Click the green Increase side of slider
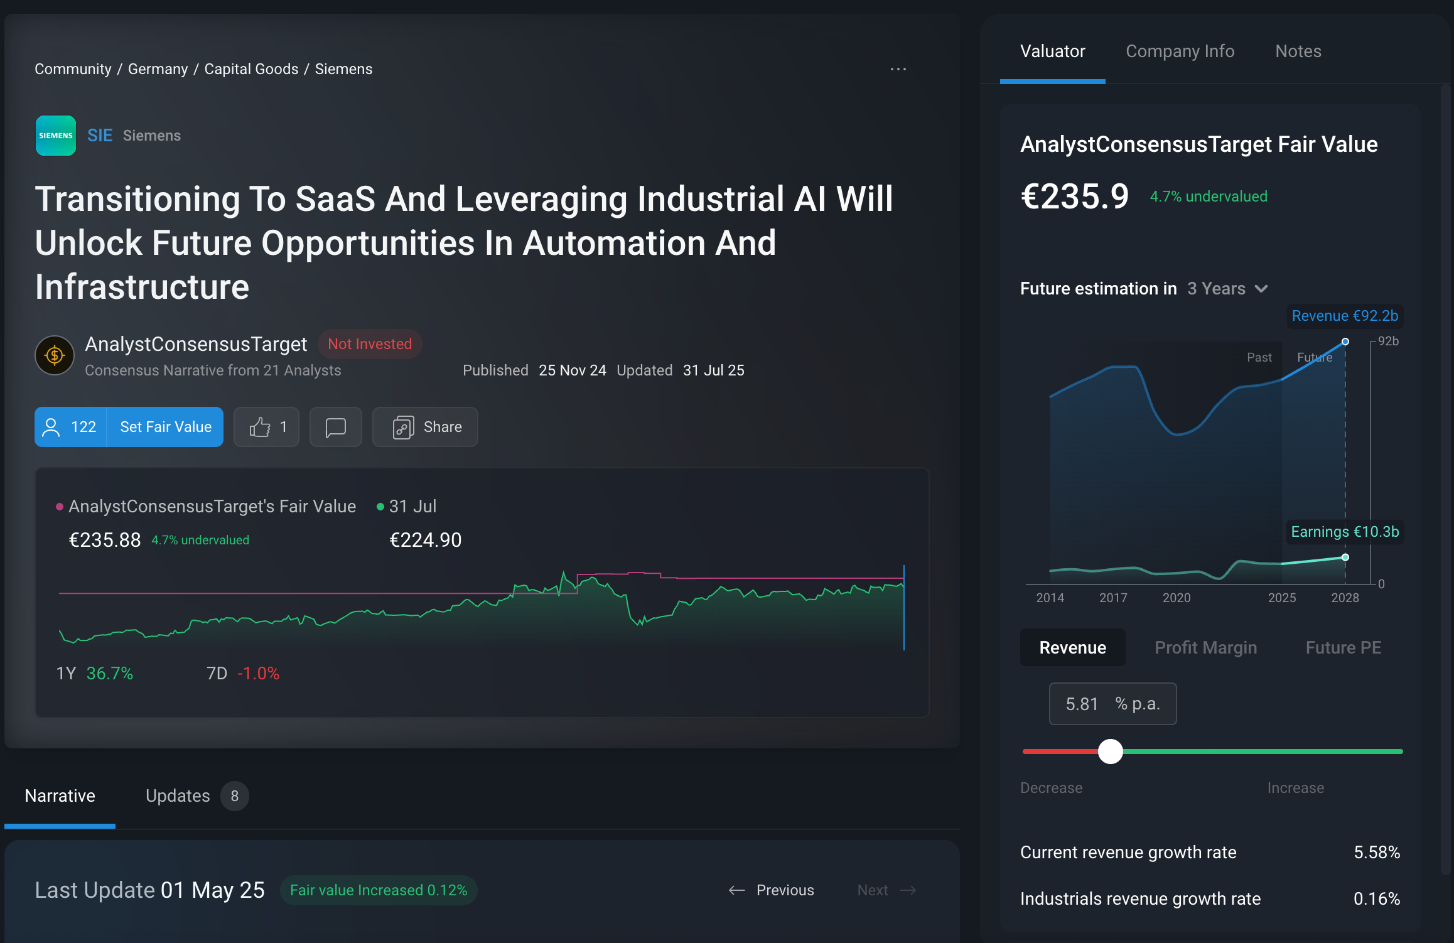 (1263, 752)
